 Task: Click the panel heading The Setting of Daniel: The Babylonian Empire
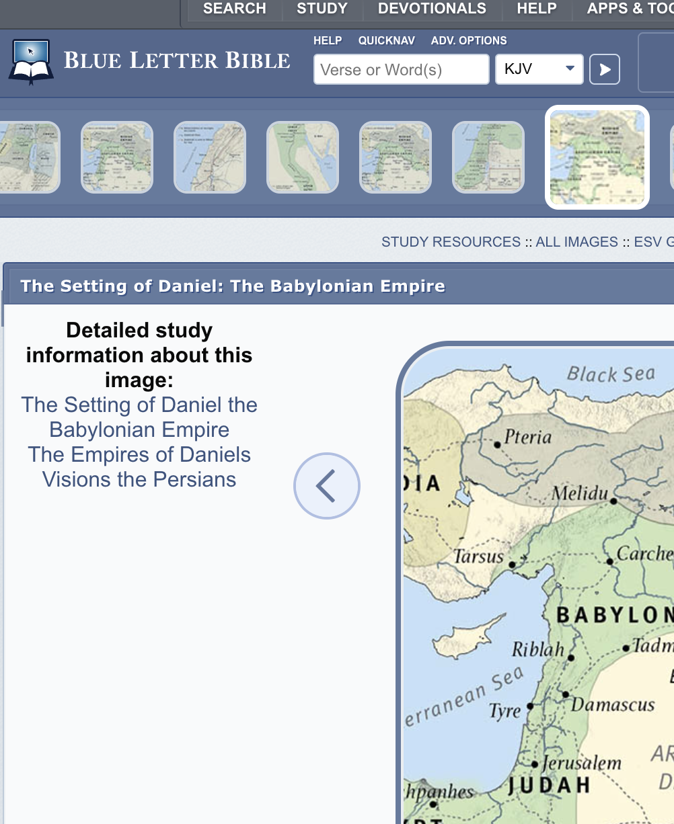[x=233, y=286]
